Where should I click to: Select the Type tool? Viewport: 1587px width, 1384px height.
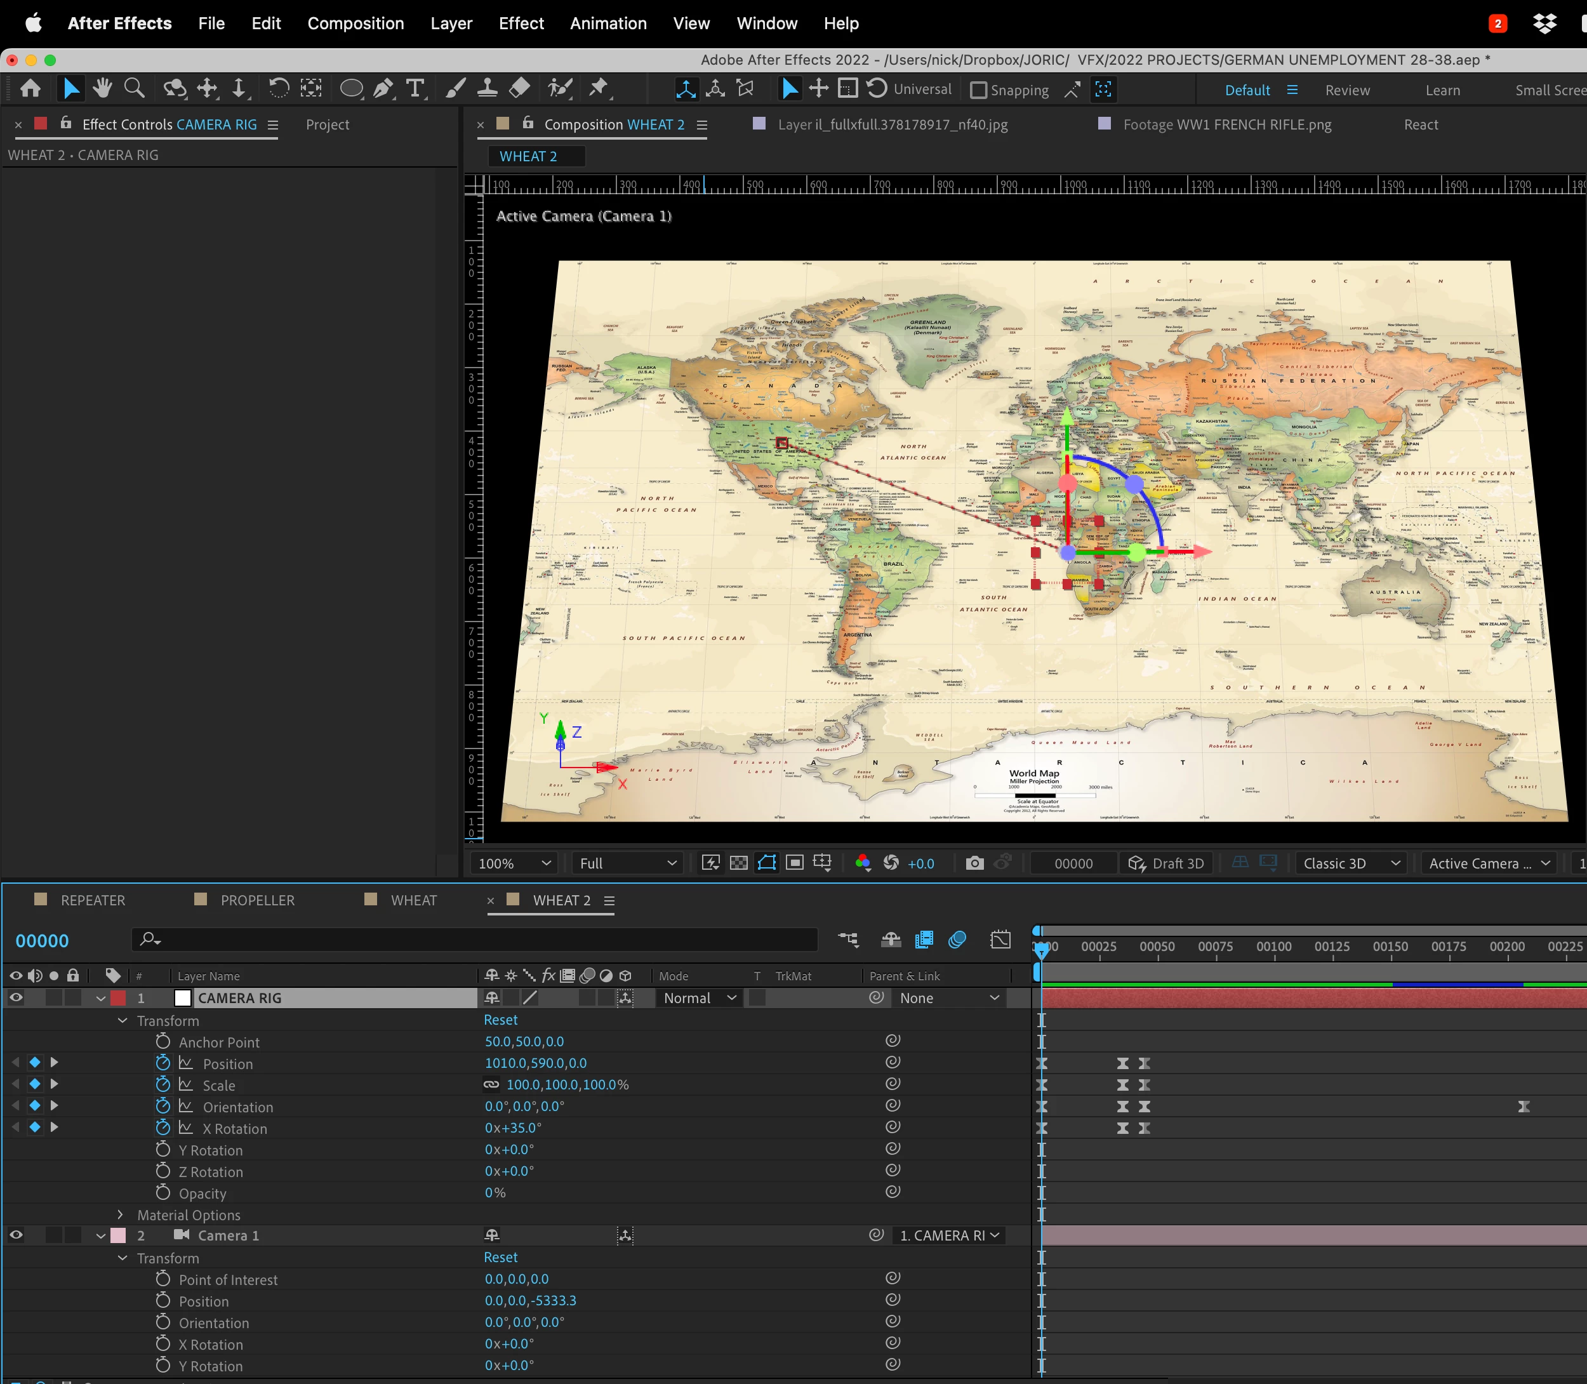click(416, 89)
